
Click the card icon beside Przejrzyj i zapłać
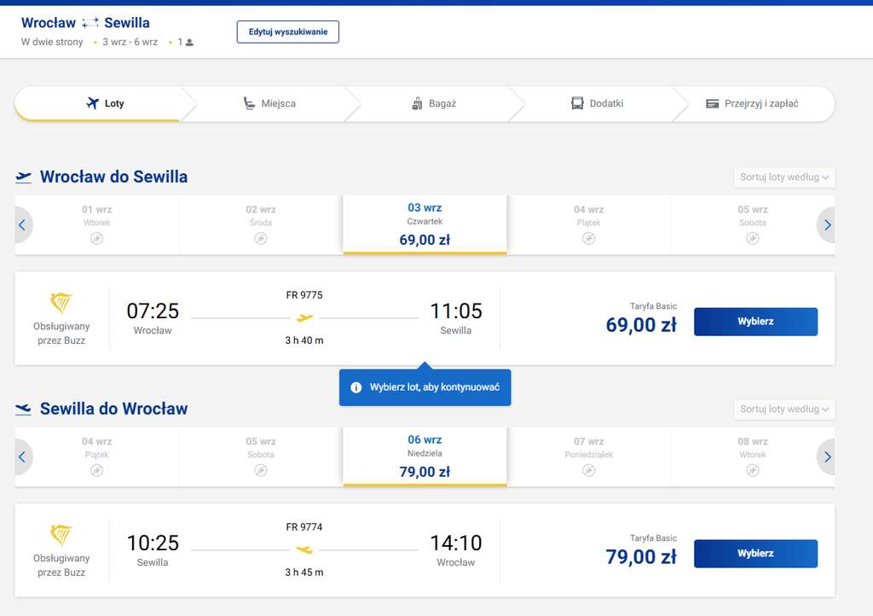coord(712,103)
